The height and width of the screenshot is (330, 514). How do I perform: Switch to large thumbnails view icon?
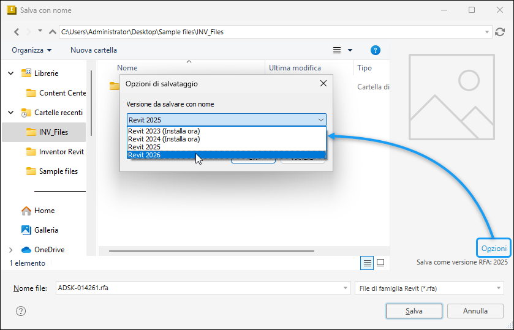click(380, 263)
